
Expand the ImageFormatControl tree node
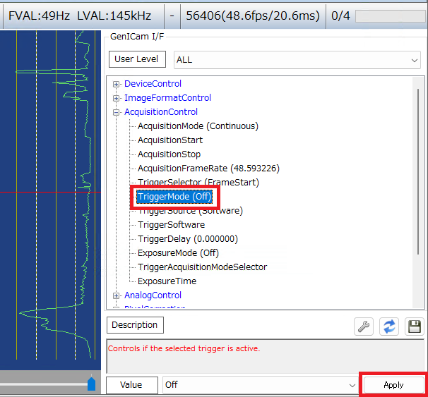(117, 98)
